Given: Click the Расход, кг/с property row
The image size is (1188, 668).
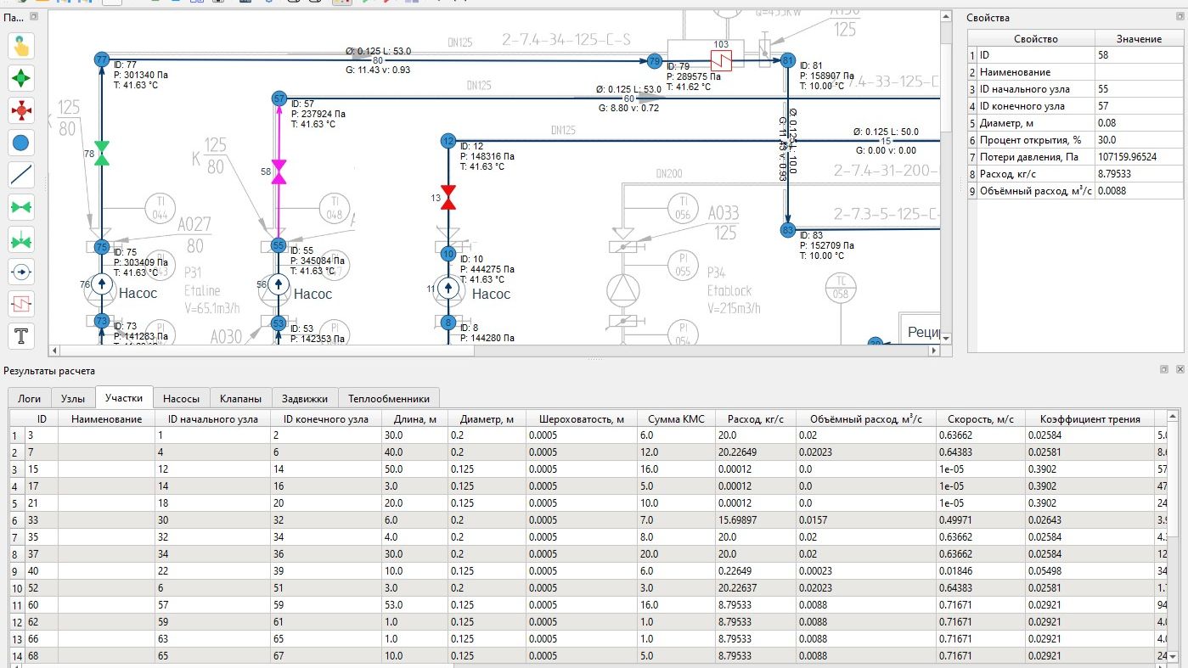Looking at the screenshot, I should (x=1076, y=174).
